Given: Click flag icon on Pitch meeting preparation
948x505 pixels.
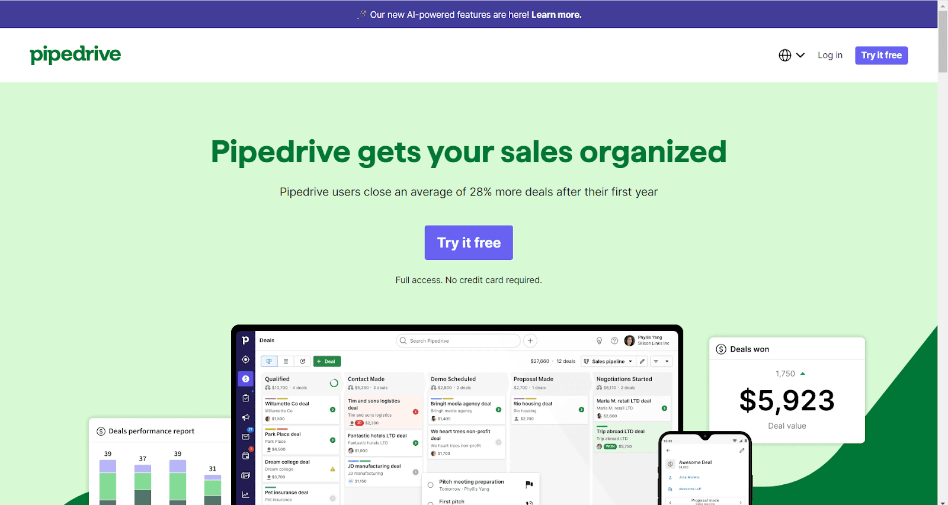Looking at the screenshot, I should [529, 484].
